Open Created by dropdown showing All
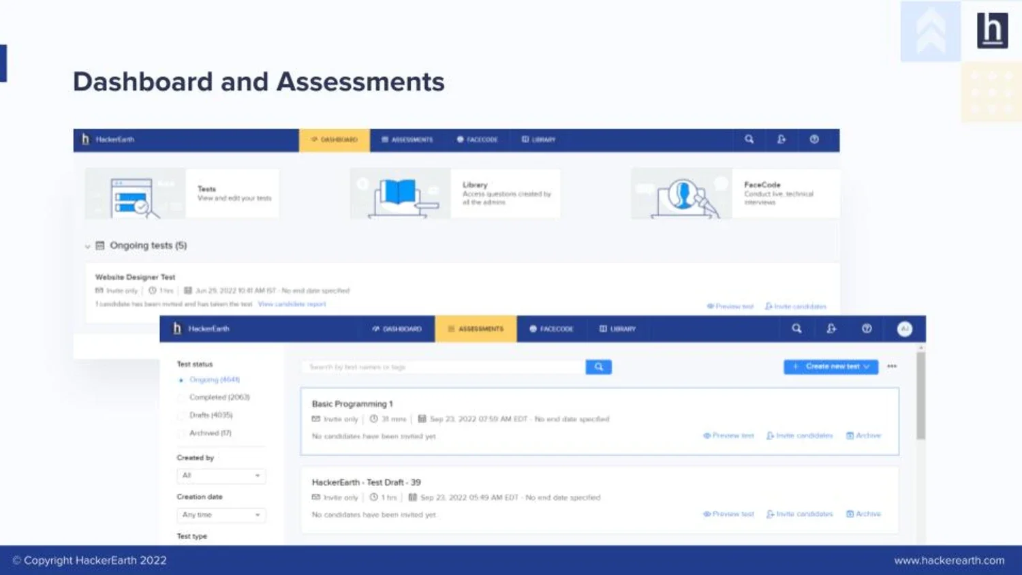Viewport: 1022px width, 575px height. 221,476
